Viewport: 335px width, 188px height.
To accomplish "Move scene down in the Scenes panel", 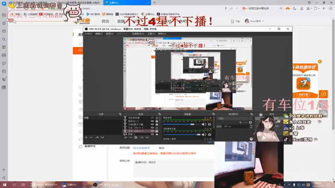I will [103, 137].
